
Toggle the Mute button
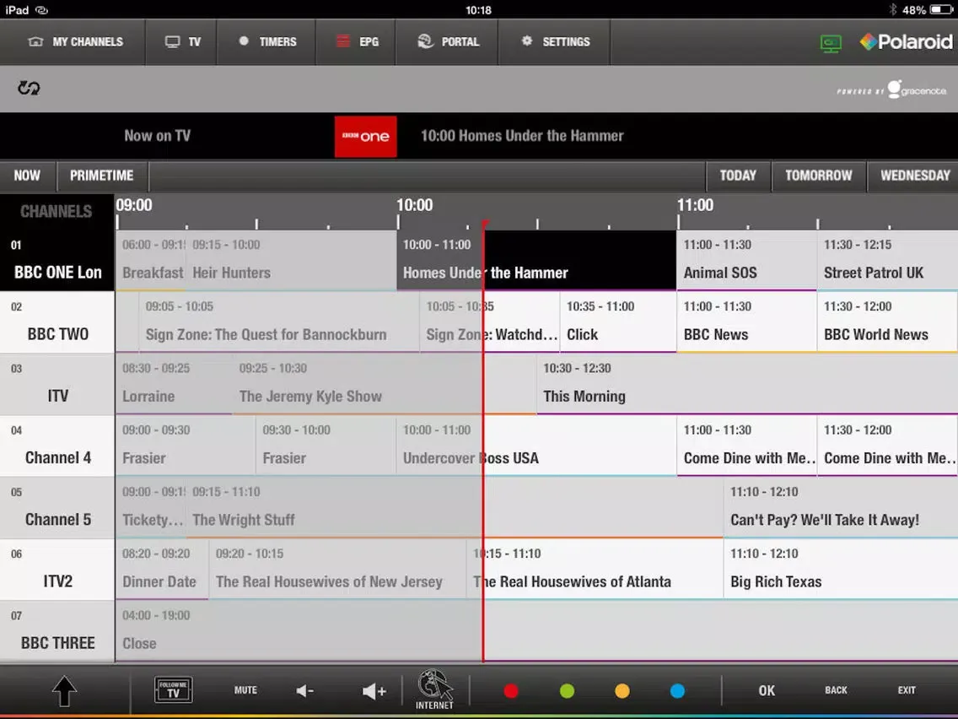245,690
